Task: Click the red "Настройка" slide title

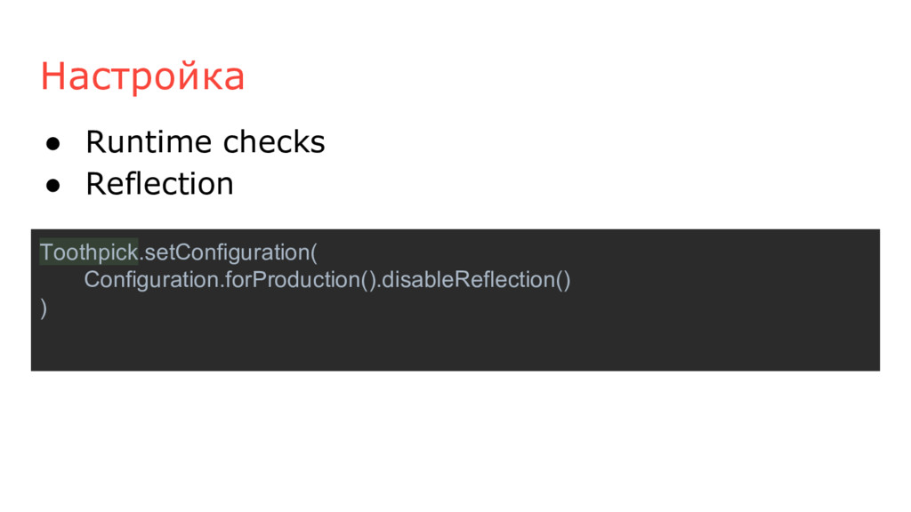Action: (x=142, y=76)
